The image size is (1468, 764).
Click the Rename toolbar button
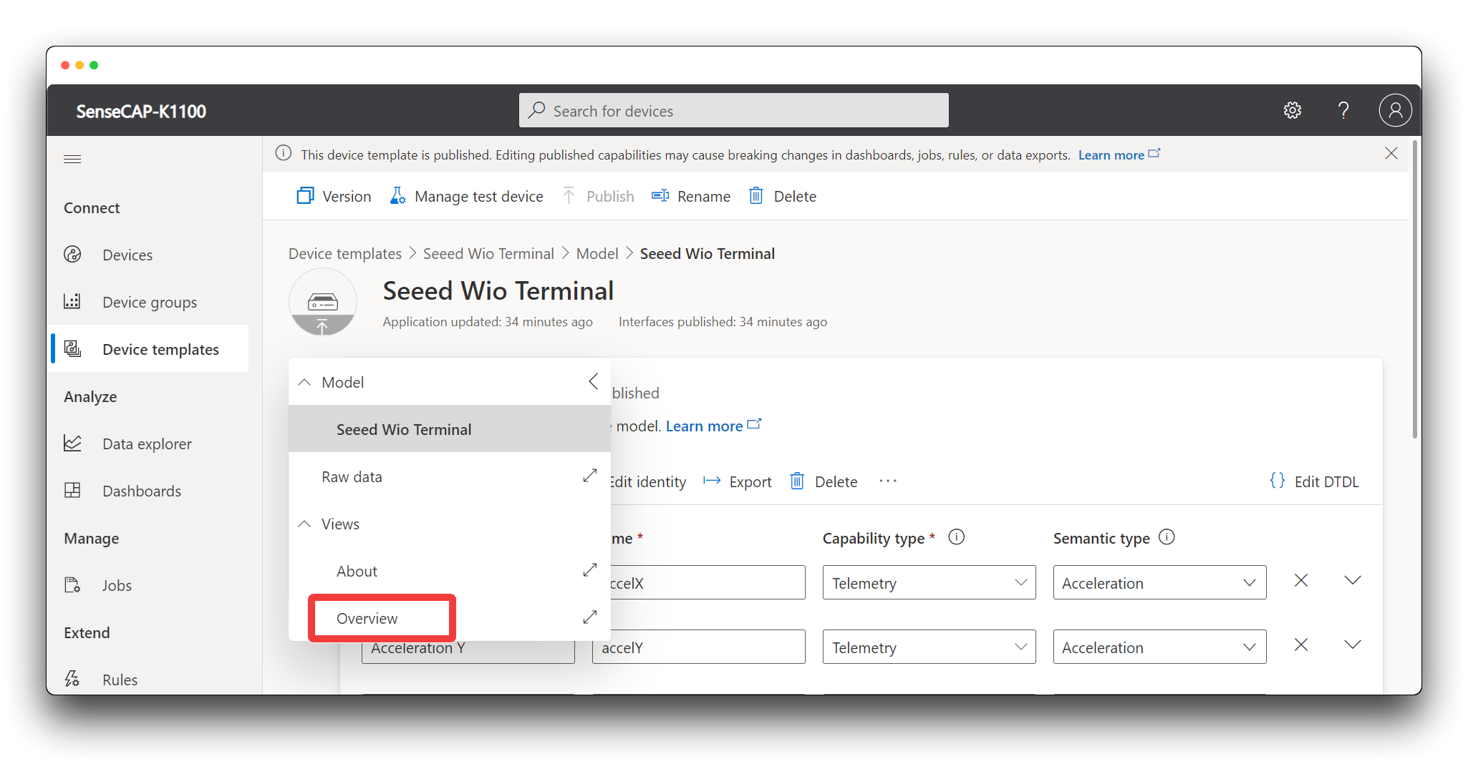click(x=691, y=196)
